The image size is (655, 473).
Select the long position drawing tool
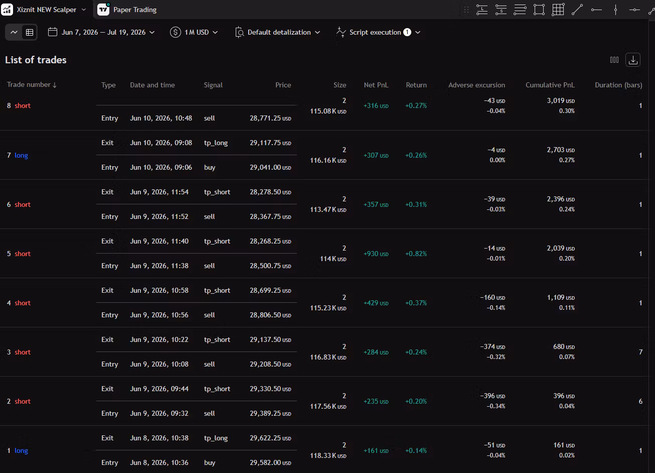pyautogui.click(x=482, y=10)
